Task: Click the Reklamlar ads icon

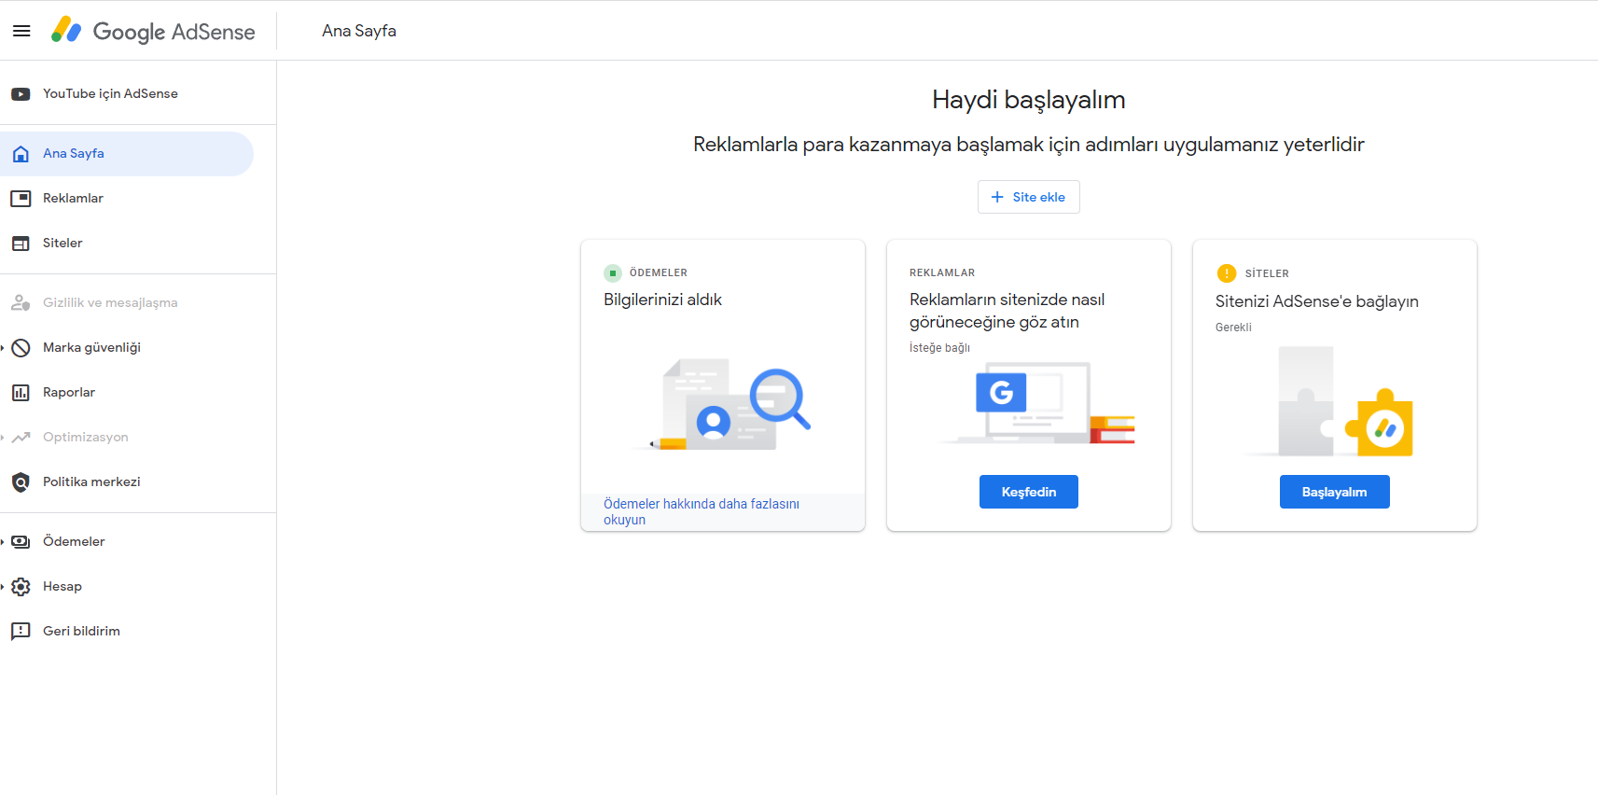Action: pos(21,199)
